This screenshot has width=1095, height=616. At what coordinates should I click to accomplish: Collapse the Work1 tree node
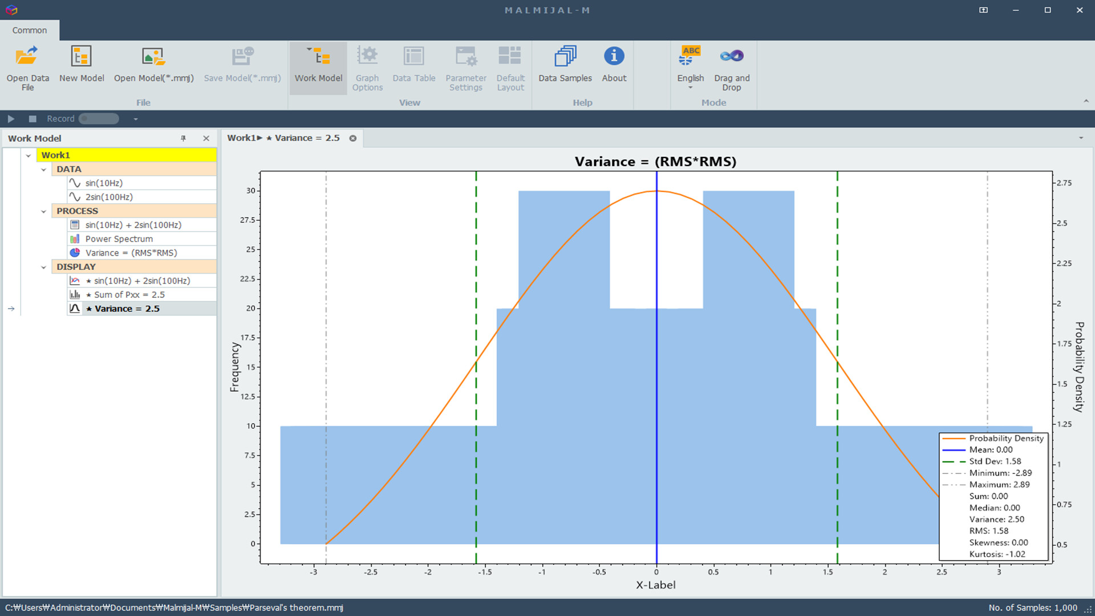29,155
